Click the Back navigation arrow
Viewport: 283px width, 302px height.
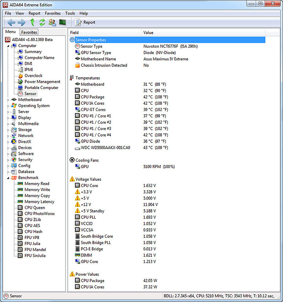pos(11,22)
